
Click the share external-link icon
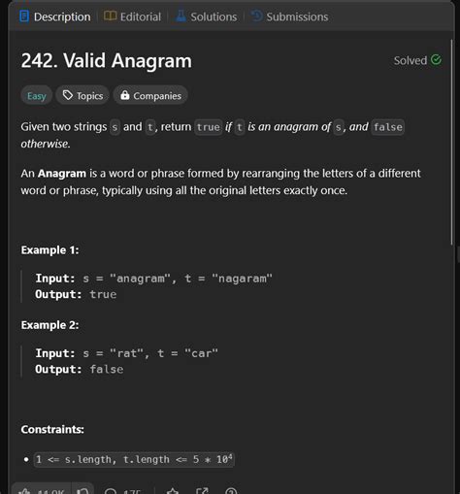202,491
